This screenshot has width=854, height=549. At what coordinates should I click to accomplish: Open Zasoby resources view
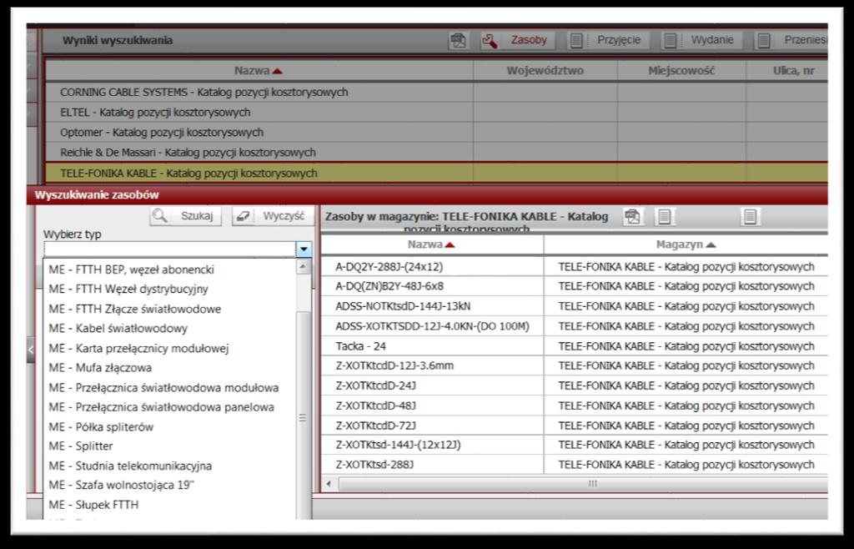click(x=518, y=40)
